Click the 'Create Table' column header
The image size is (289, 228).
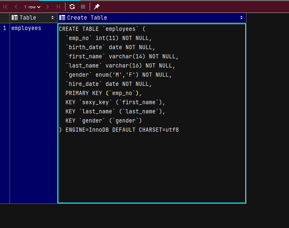(x=152, y=18)
